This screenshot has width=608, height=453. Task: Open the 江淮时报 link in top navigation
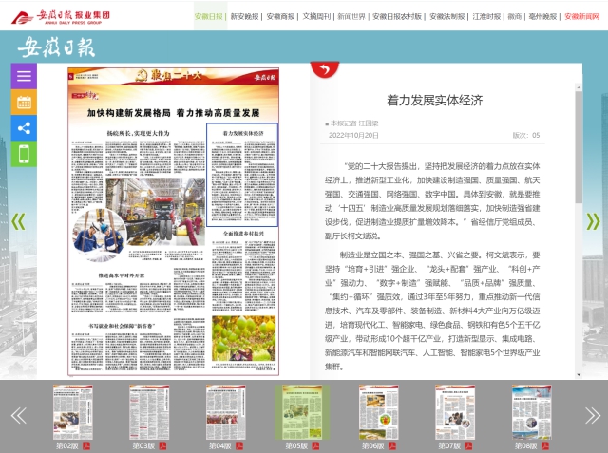click(x=485, y=16)
